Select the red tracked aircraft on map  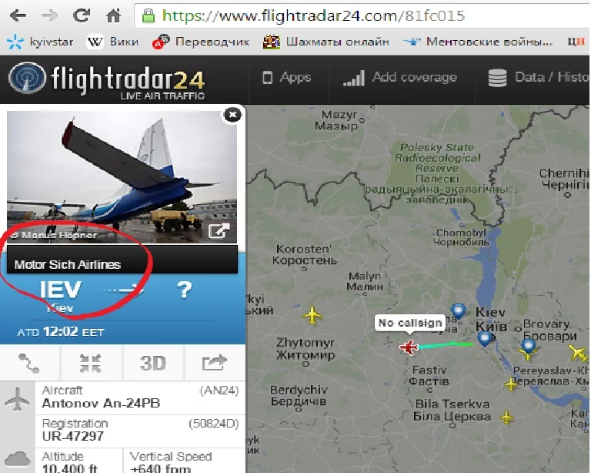pyautogui.click(x=409, y=347)
